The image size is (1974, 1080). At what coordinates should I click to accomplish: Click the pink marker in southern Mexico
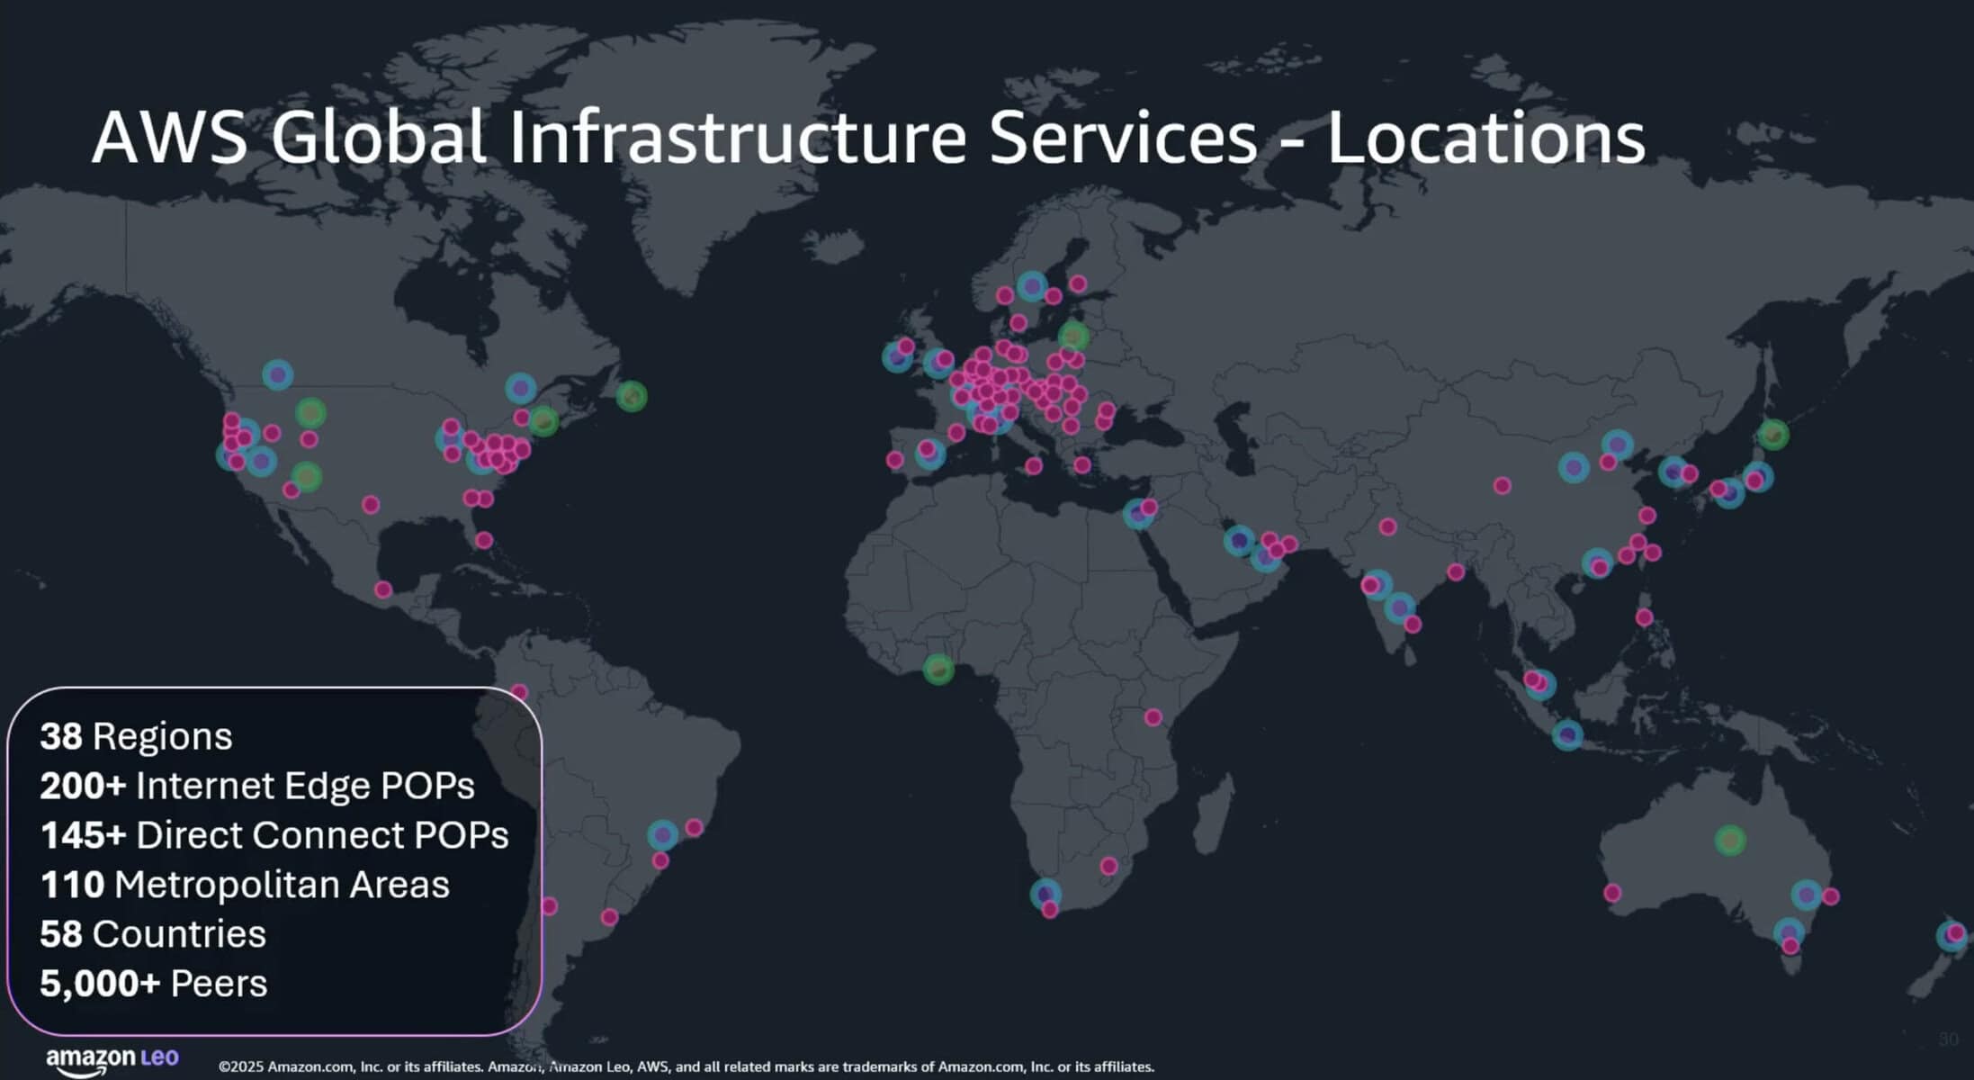[x=383, y=589]
